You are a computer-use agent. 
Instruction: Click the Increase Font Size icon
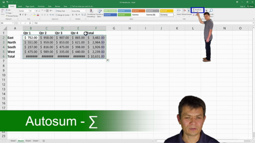(37, 11)
